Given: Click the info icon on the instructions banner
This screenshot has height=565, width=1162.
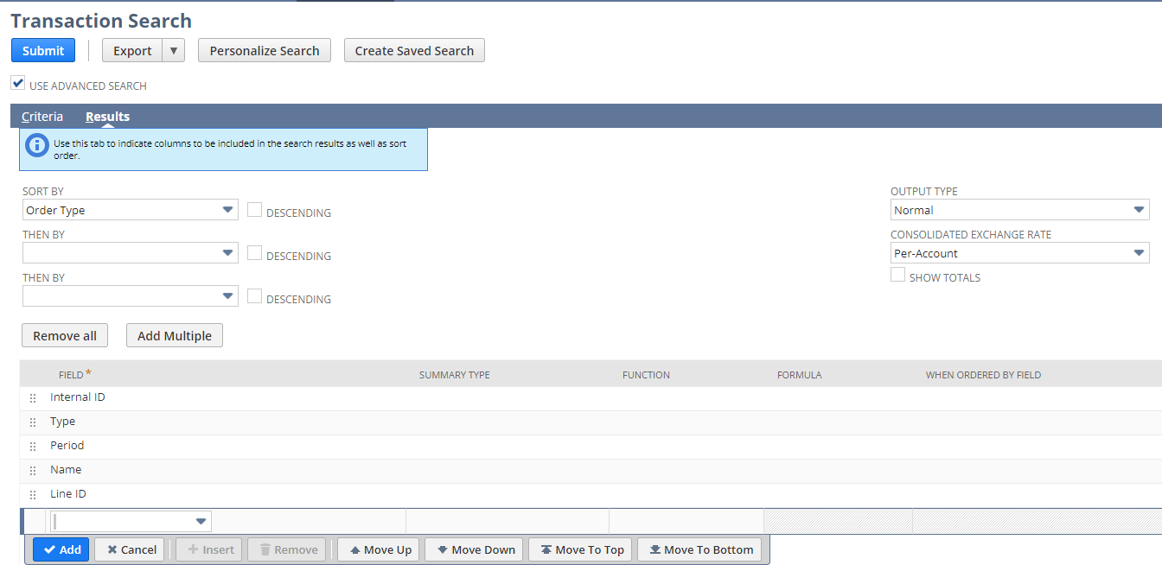Looking at the screenshot, I should tap(35, 145).
